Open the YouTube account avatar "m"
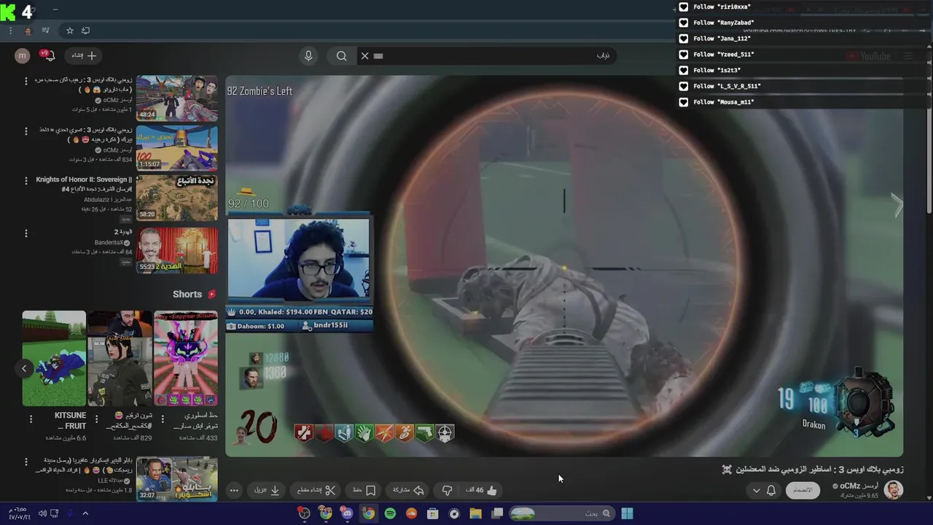Screen dimensions: 933x525 [x=23, y=55]
